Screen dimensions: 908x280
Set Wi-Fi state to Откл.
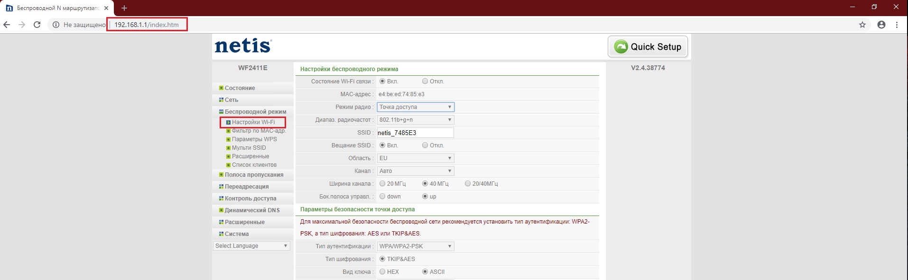pos(425,81)
